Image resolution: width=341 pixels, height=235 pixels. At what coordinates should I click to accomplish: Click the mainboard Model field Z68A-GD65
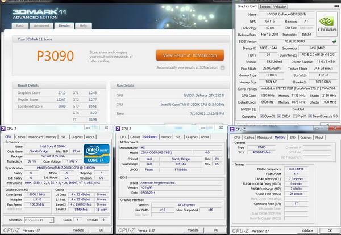pos(166,153)
